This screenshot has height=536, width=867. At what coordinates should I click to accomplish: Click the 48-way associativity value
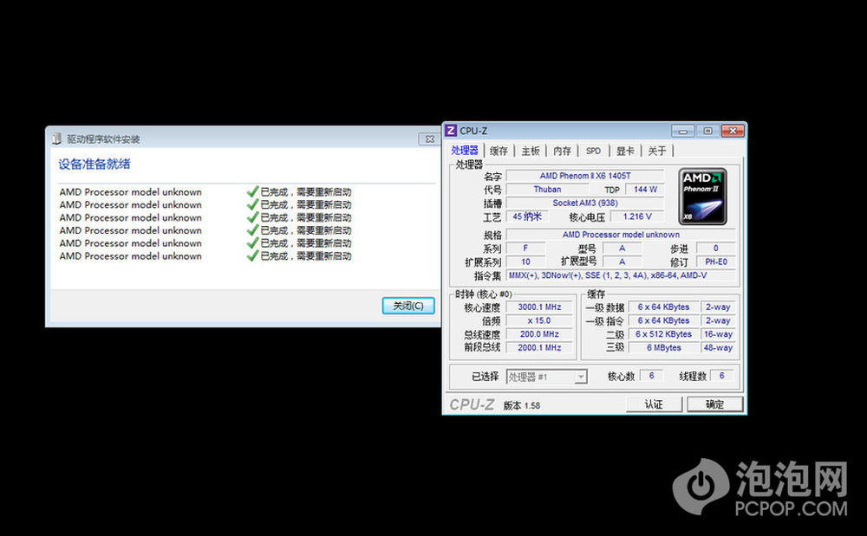pos(718,348)
